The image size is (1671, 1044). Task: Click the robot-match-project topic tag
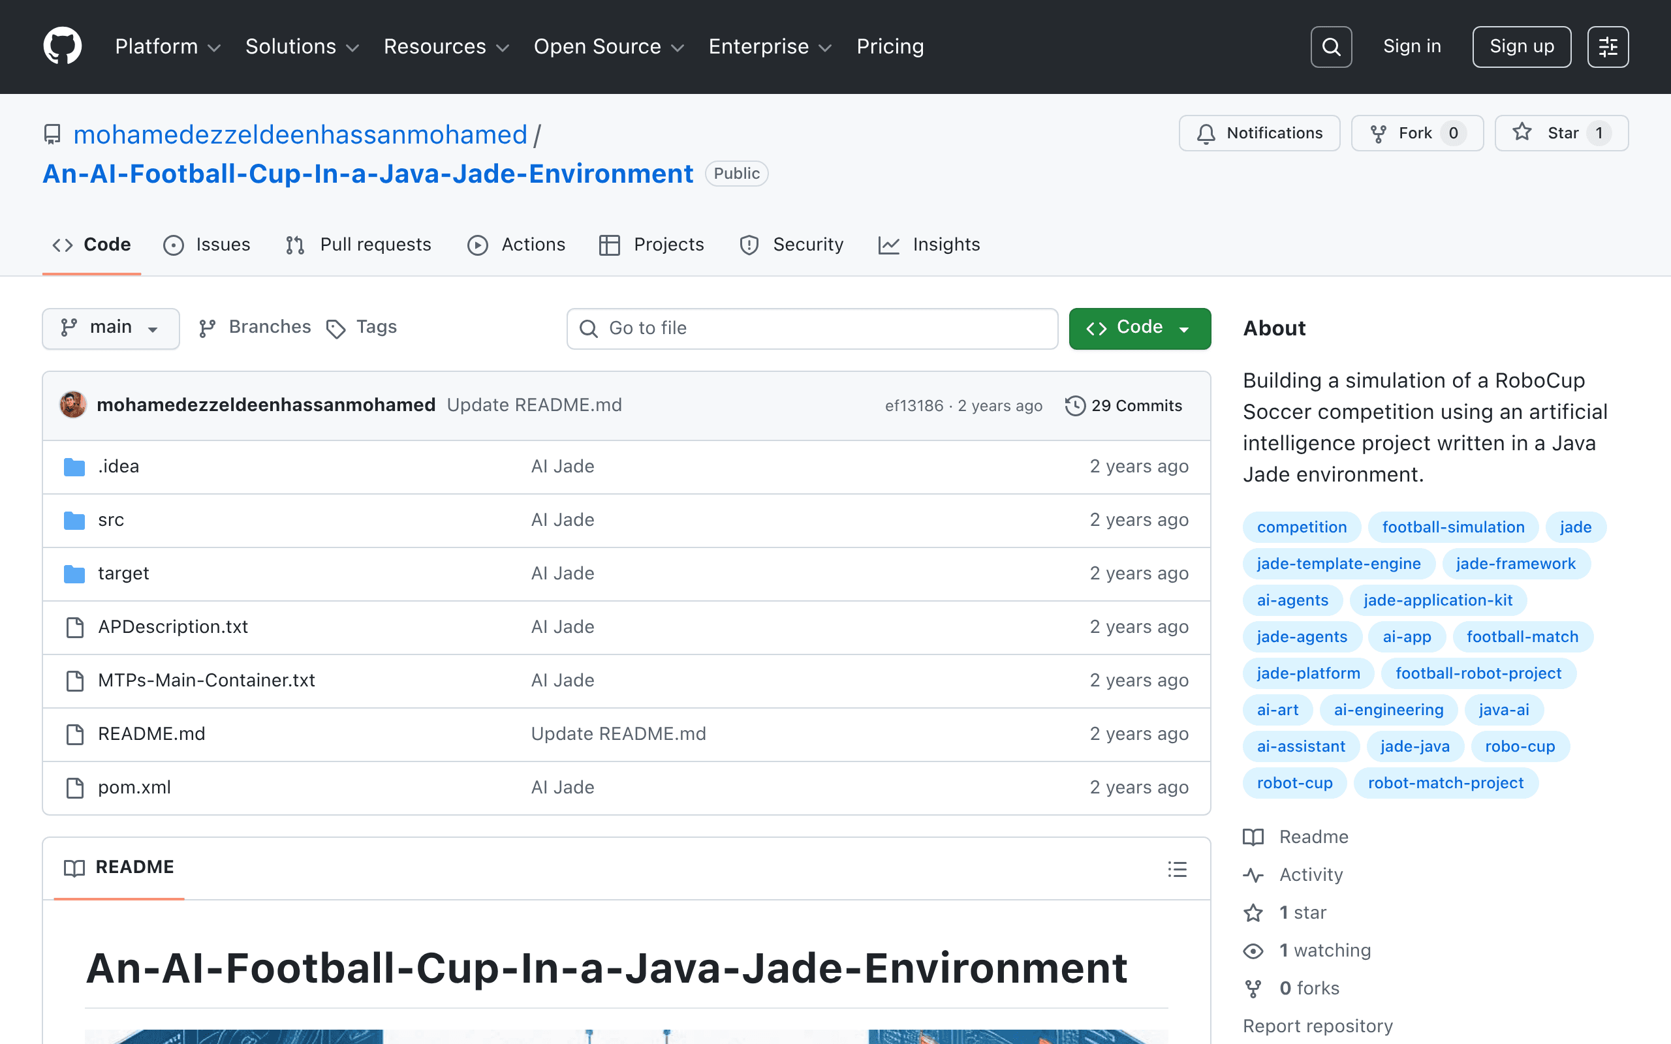1445,784
